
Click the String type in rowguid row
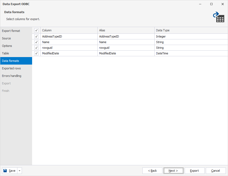tap(191, 48)
